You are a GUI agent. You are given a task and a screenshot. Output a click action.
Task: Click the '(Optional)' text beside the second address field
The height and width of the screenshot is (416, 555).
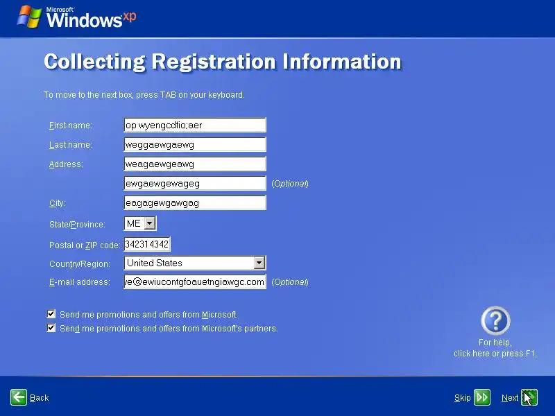coord(290,184)
